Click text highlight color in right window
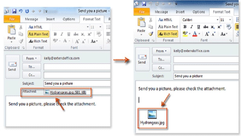Viewport: 241px width, 136px height. [x=185, y=34]
